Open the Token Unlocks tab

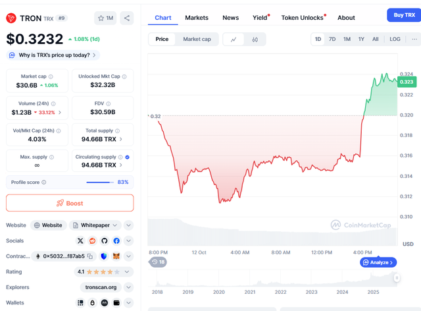click(302, 18)
